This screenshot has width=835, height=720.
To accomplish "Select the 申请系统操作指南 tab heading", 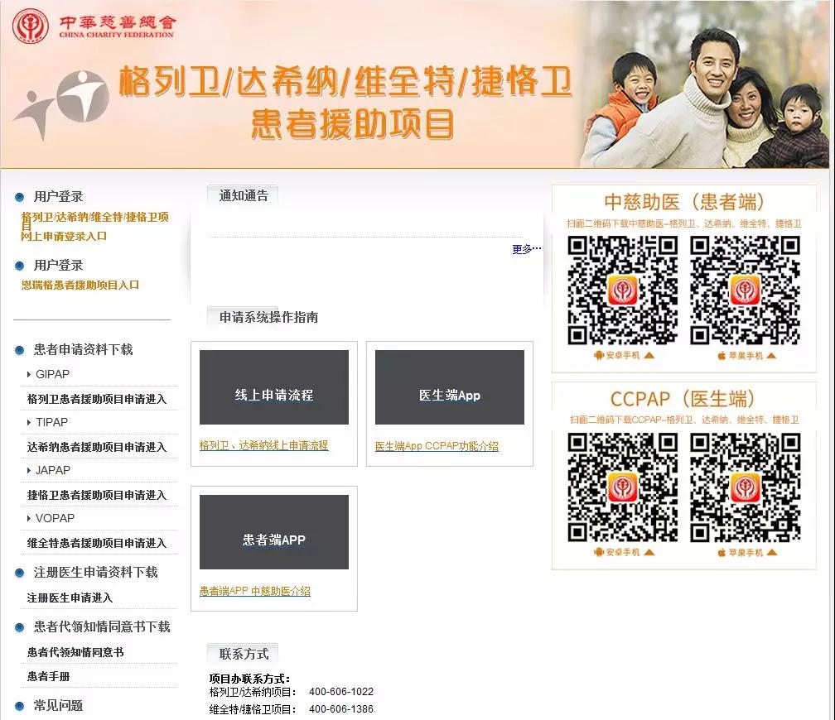I will (268, 317).
